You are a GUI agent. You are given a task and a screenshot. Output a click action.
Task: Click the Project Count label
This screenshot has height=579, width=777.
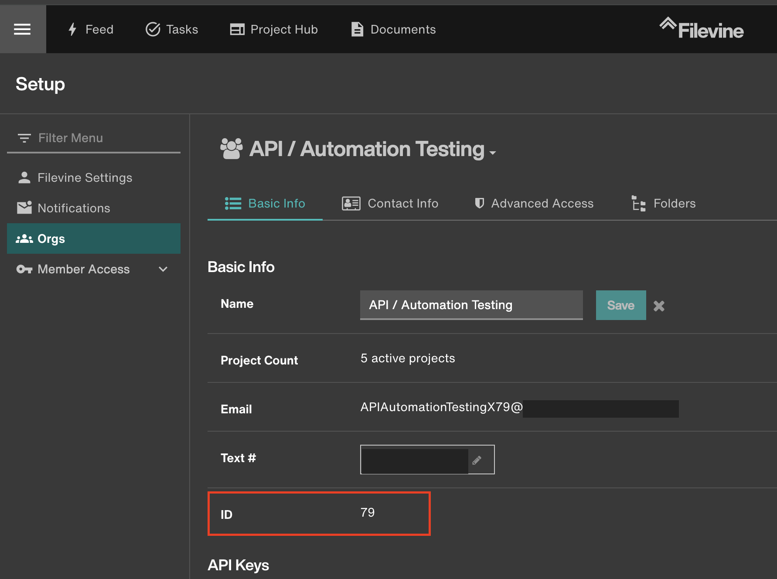259,361
